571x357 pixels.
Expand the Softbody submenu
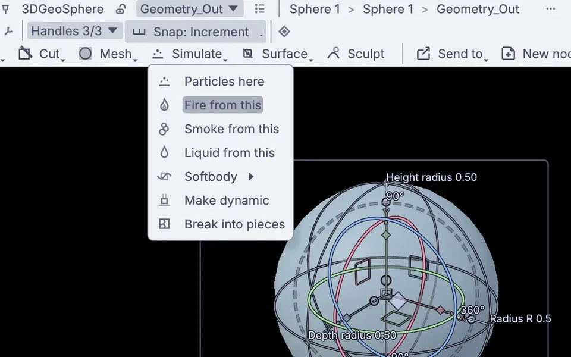point(220,177)
